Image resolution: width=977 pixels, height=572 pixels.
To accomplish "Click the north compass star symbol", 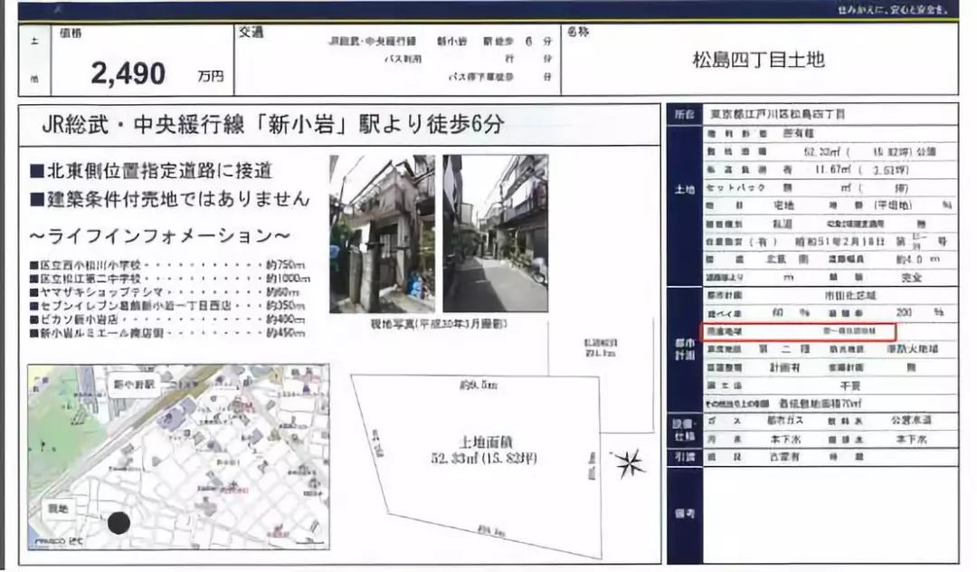I will [629, 463].
